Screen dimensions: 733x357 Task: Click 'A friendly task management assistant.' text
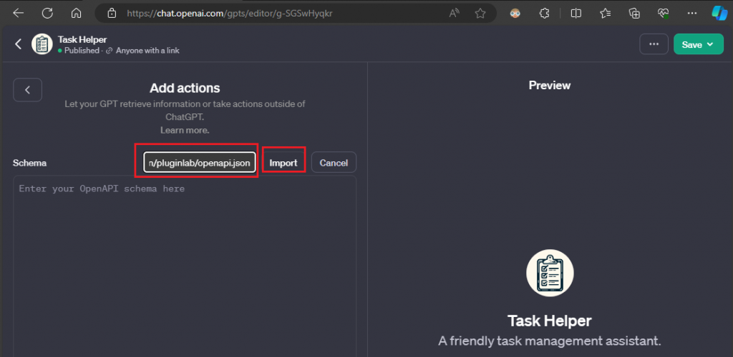(550, 341)
